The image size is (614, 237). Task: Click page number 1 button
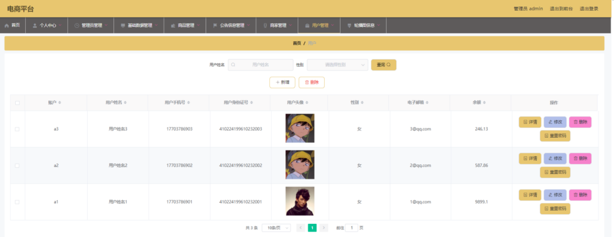point(312,228)
